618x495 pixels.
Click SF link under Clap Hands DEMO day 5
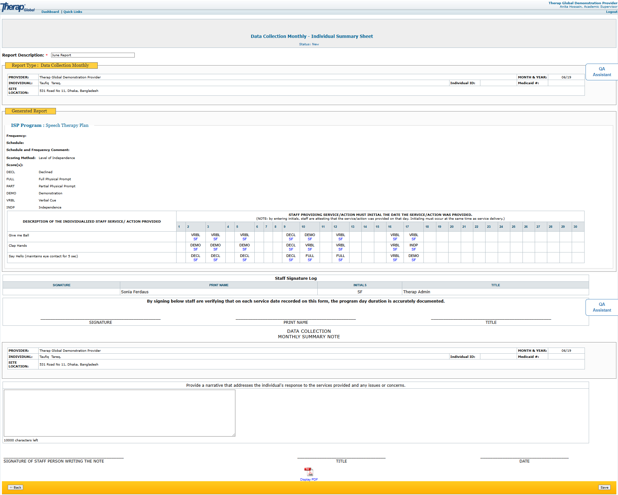244,250
